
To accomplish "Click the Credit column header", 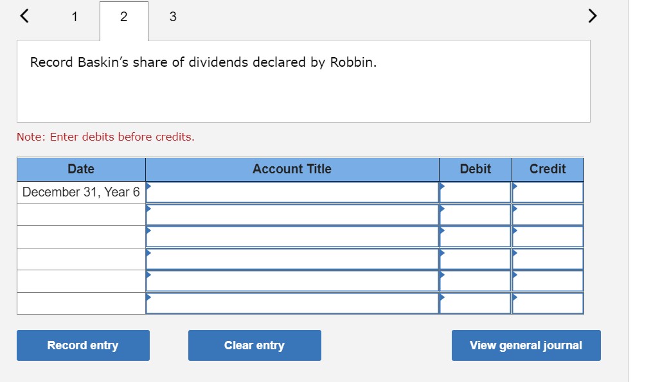I will click(x=548, y=169).
